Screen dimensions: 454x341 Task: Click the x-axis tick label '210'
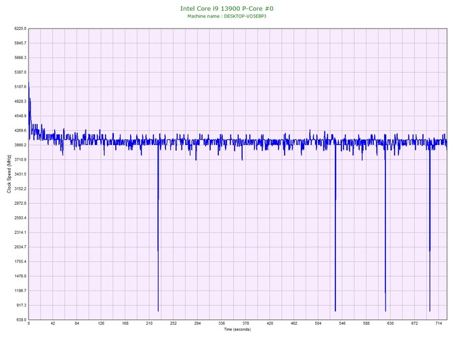tap(149, 323)
